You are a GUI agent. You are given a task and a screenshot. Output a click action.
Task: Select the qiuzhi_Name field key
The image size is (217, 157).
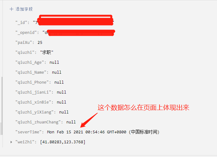[31, 72]
